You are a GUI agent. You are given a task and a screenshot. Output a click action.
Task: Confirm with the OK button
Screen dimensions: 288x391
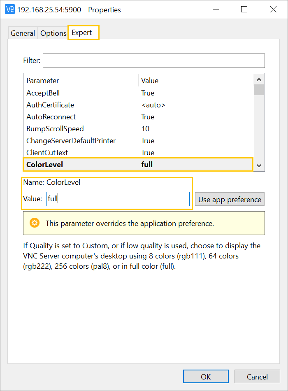(206, 377)
